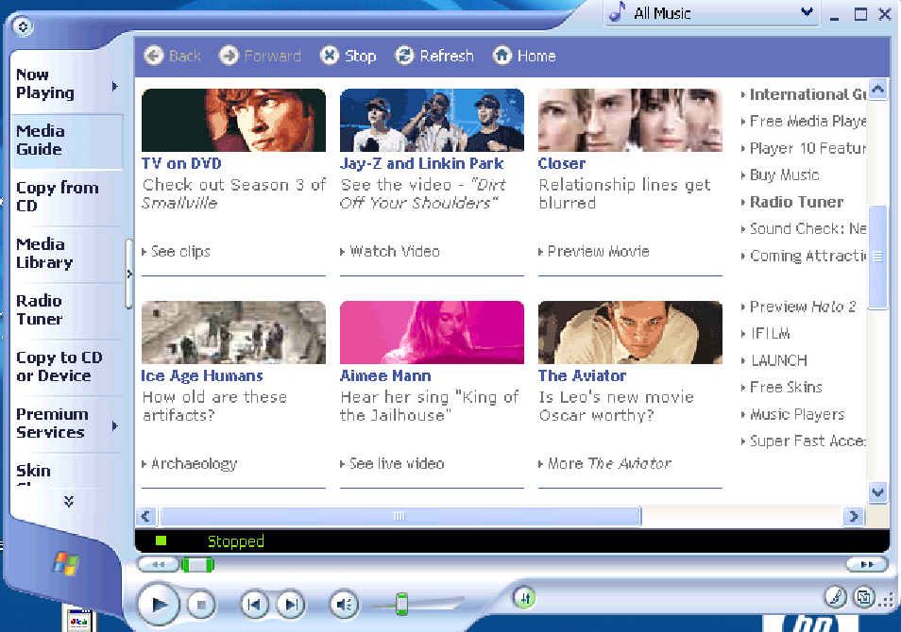
Task: Click the Closer headline link
Action: pos(562,163)
